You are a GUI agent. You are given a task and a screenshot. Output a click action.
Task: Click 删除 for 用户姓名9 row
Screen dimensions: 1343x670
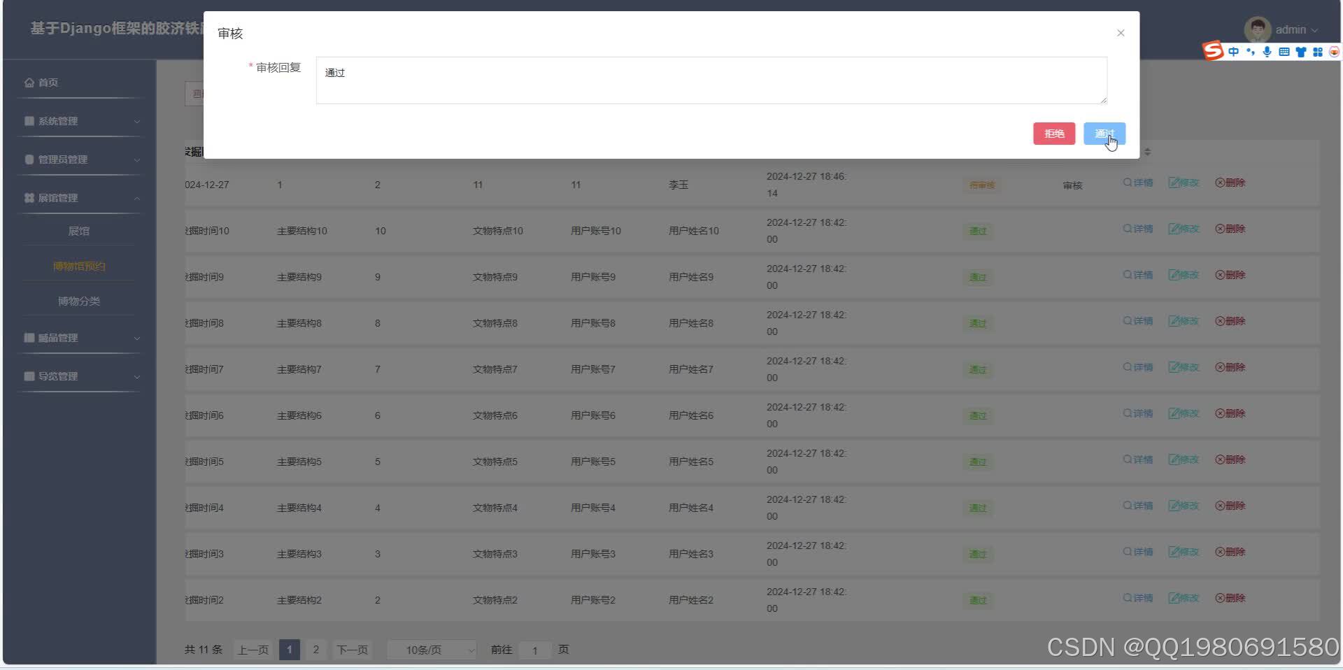[1230, 275]
